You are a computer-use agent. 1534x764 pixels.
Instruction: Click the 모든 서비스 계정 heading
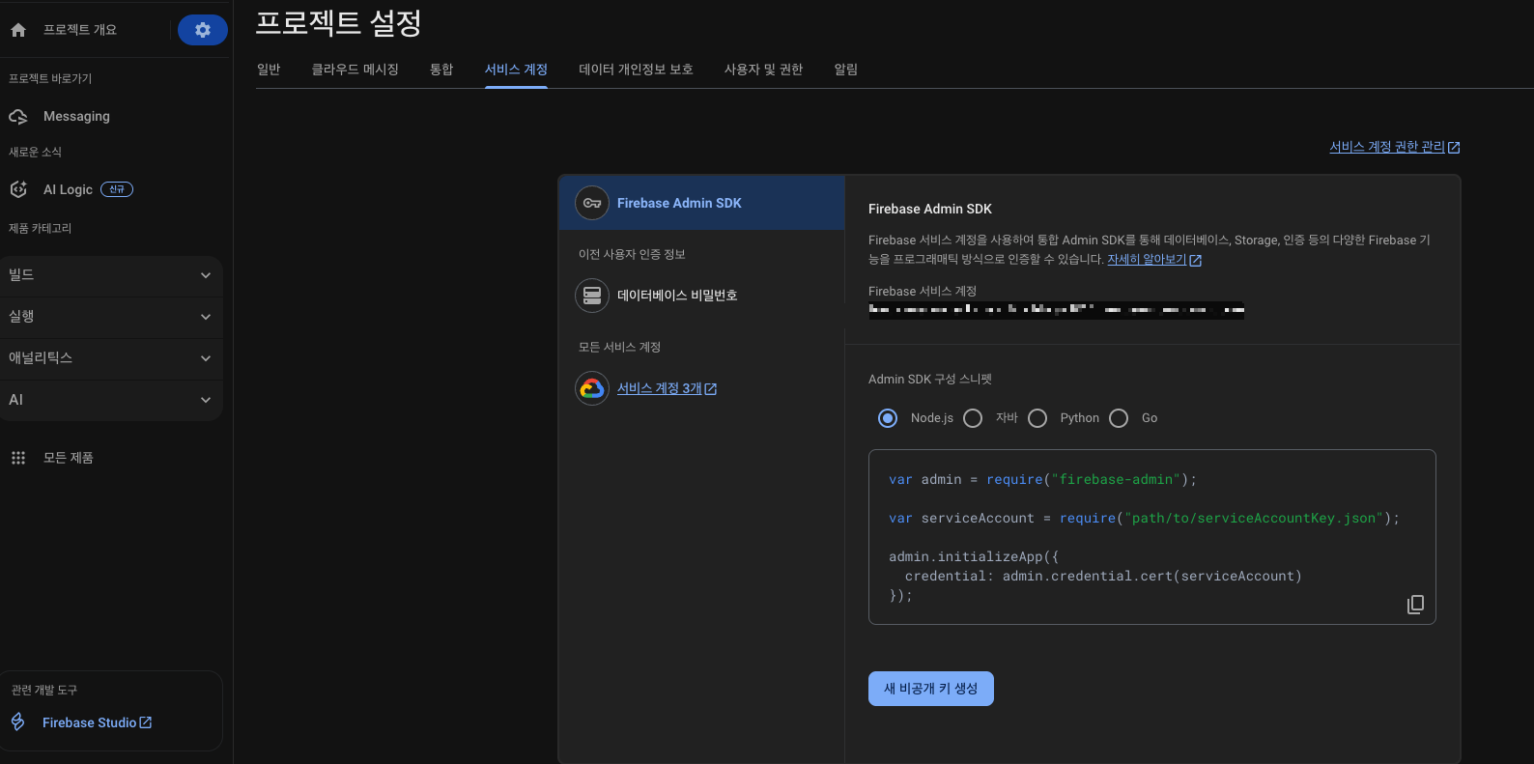(619, 347)
